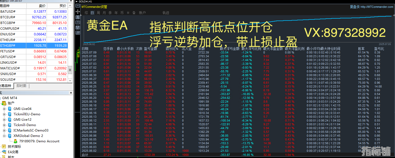Click the 买价 ask column header
The height and width of the screenshot is (158, 395).
tap(63, 6)
